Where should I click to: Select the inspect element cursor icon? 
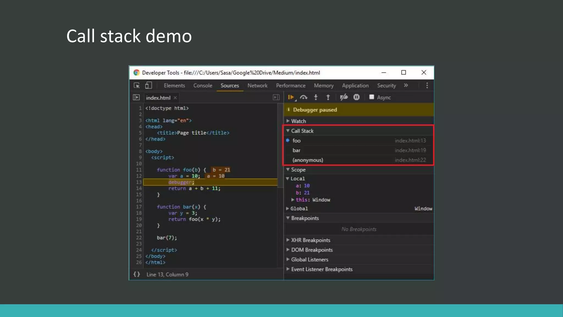click(137, 86)
